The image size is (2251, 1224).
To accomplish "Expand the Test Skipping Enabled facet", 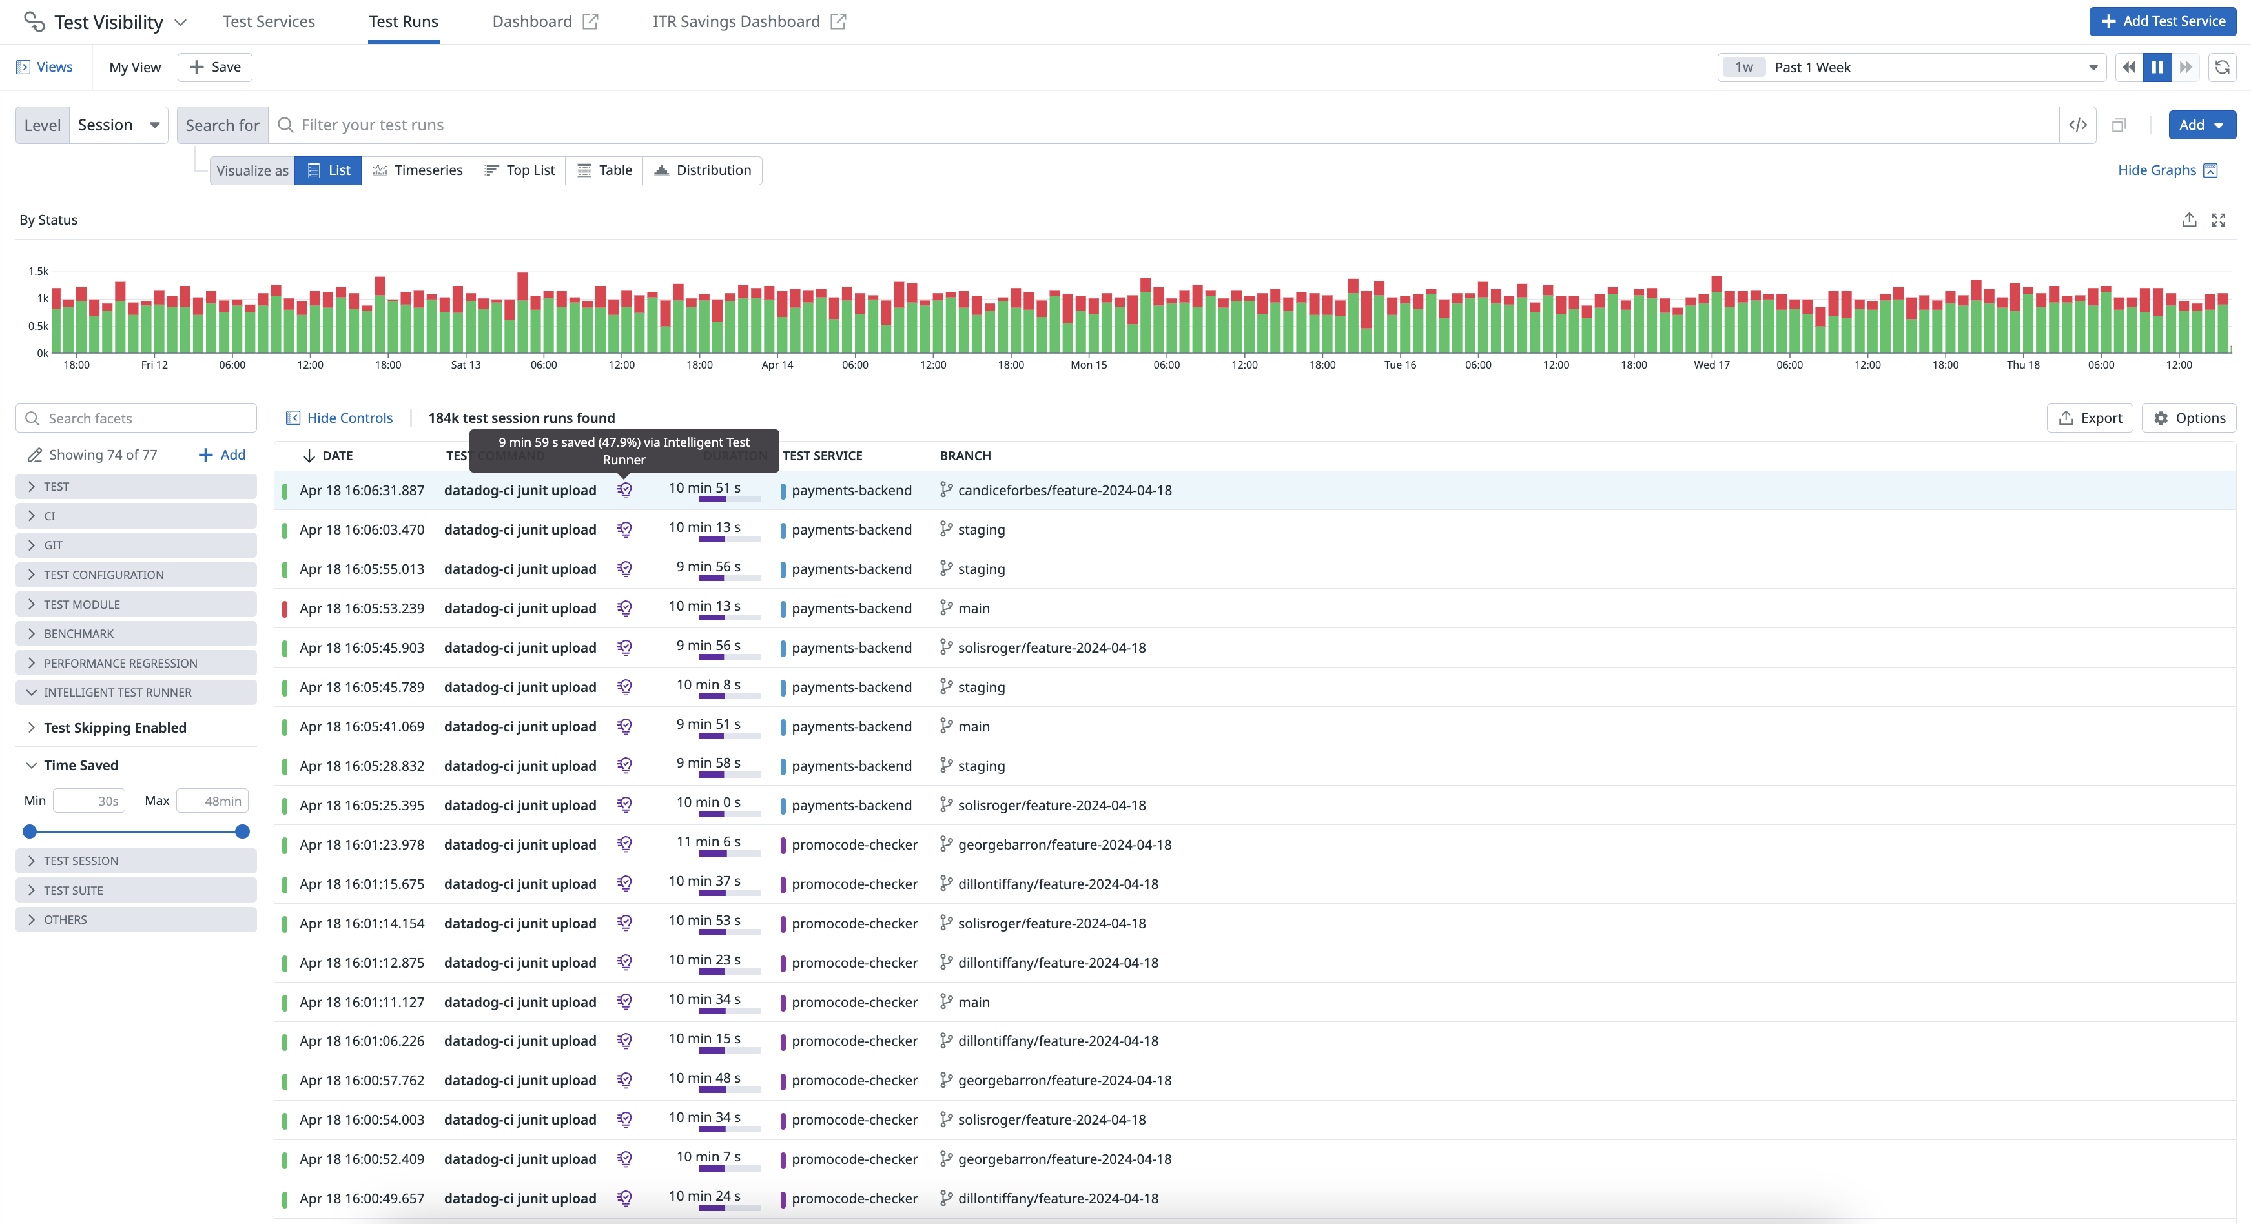I will click(114, 728).
